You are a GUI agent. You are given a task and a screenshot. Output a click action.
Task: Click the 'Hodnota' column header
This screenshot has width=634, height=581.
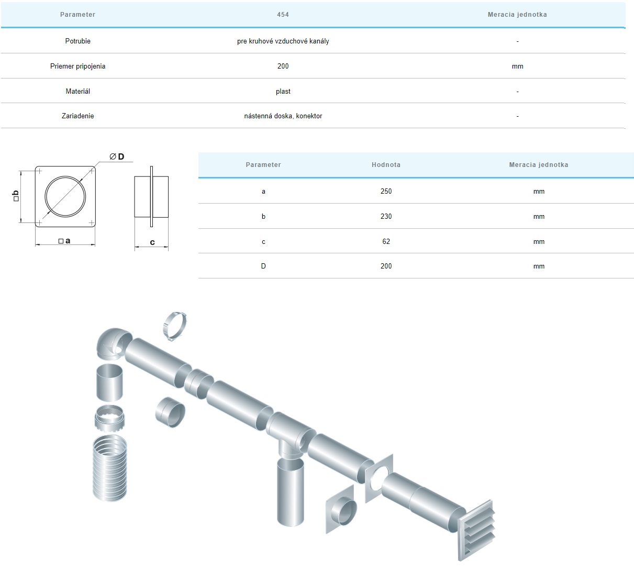click(x=386, y=165)
